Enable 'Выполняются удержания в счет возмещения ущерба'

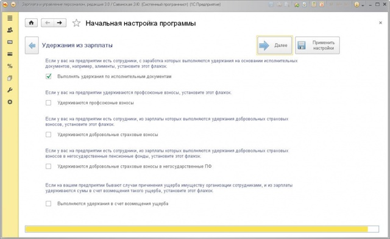click(x=49, y=204)
